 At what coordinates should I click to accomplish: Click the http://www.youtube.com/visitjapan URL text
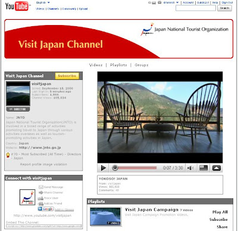pyautogui.click(x=42, y=215)
